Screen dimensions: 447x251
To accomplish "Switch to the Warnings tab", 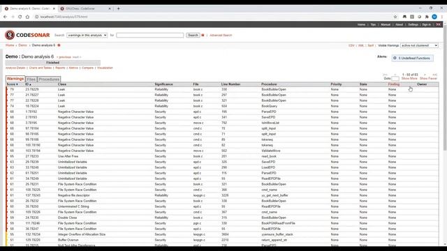I will pyautogui.click(x=15, y=79).
